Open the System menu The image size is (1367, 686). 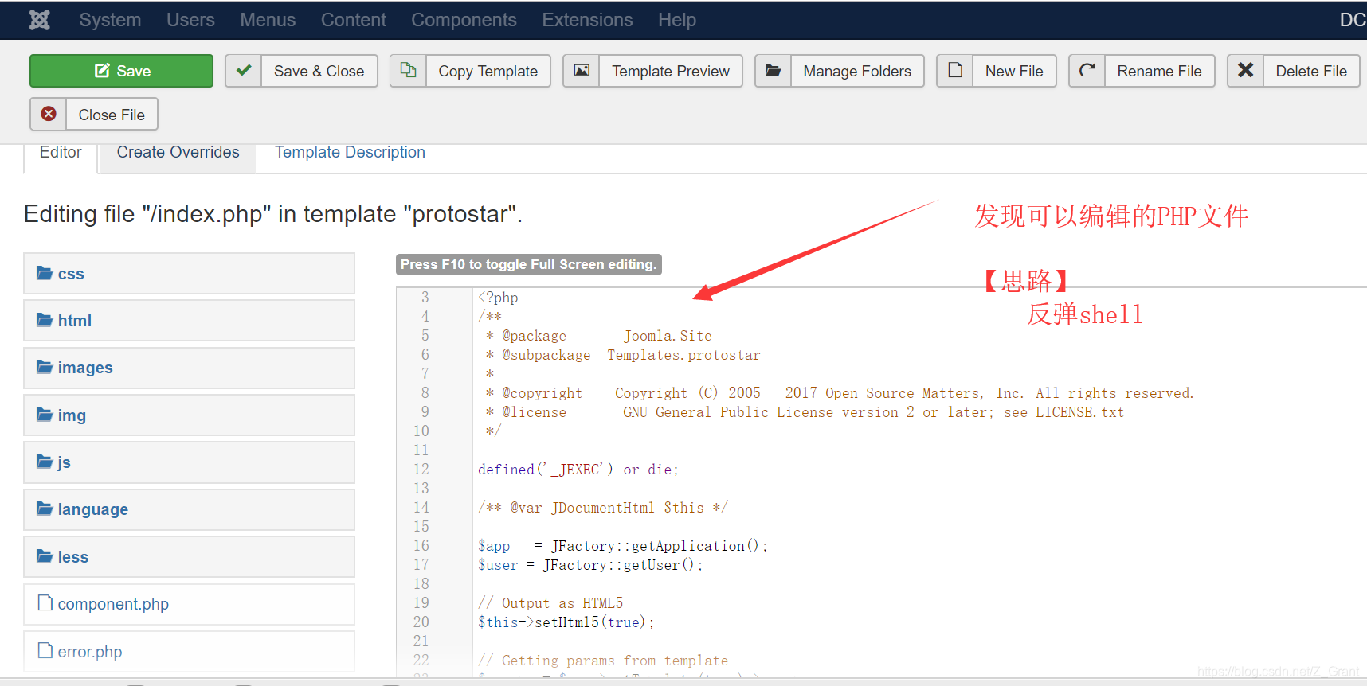tap(110, 20)
